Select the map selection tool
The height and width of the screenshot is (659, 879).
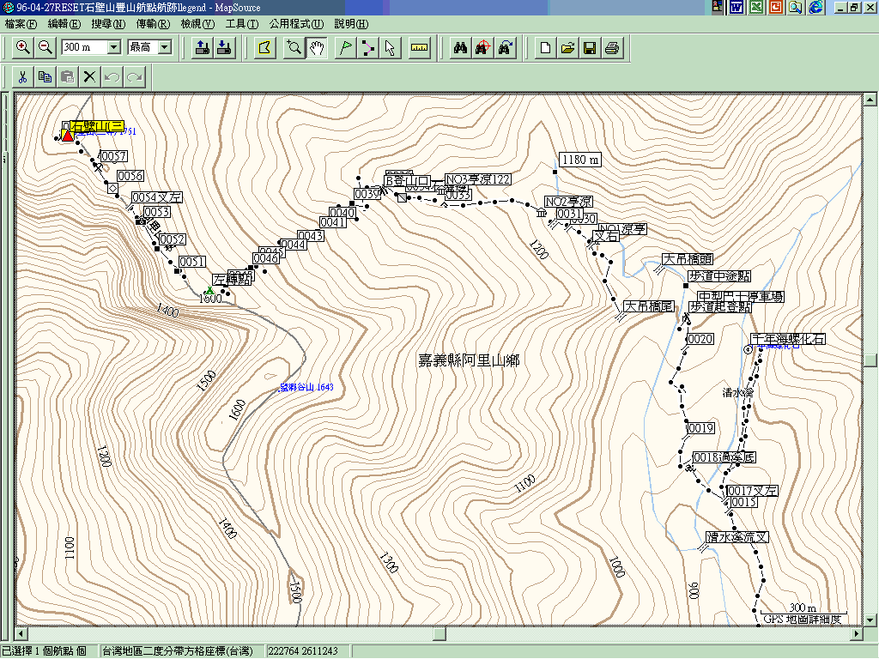click(x=265, y=48)
